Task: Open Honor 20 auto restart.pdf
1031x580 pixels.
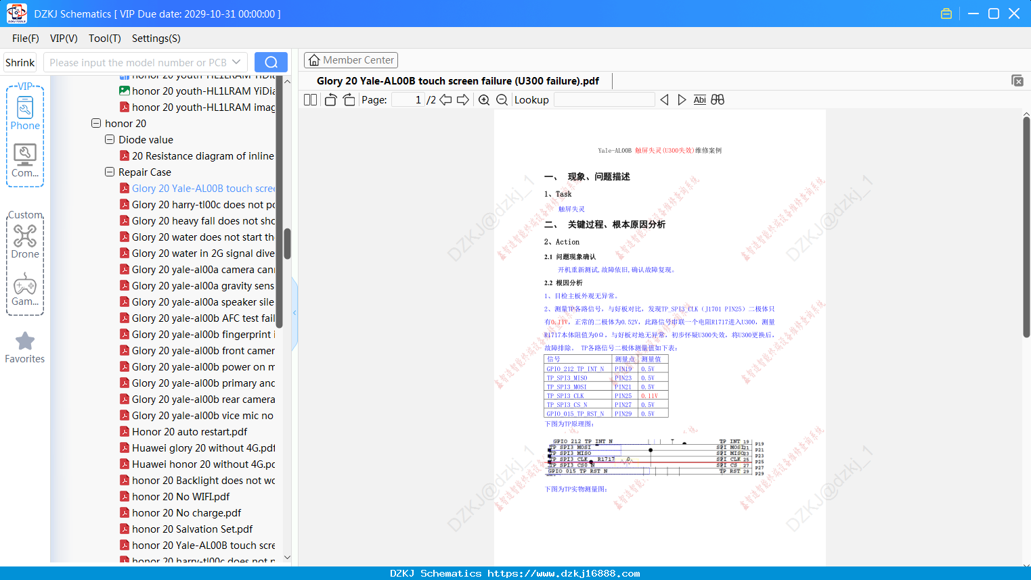Action: click(x=183, y=432)
